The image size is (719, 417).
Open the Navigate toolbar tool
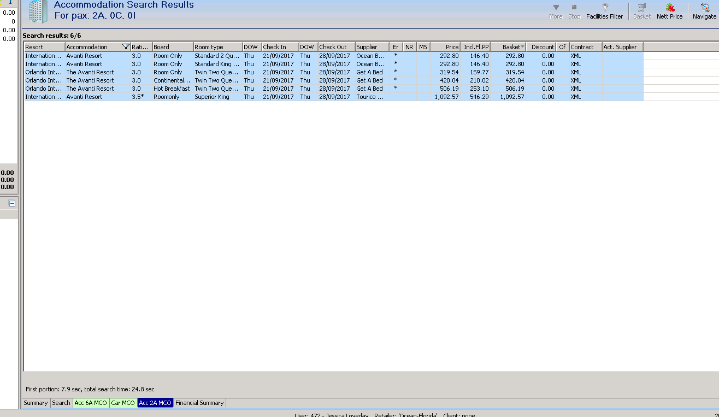click(x=704, y=11)
